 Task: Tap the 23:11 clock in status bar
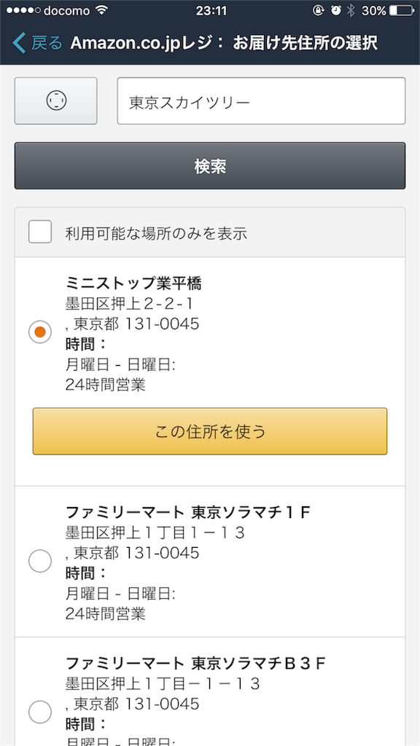(211, 10)
